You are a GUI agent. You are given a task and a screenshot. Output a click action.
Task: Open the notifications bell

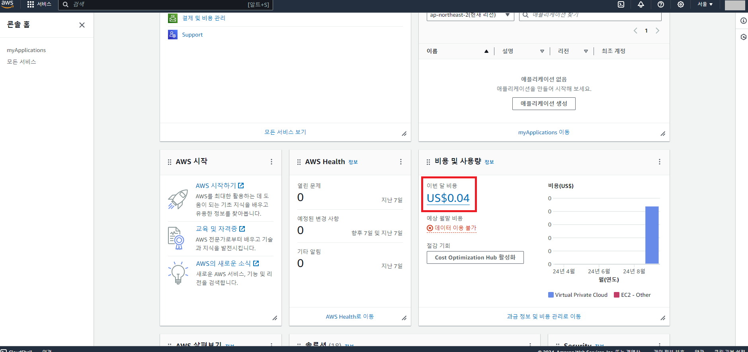pos(641,4)
